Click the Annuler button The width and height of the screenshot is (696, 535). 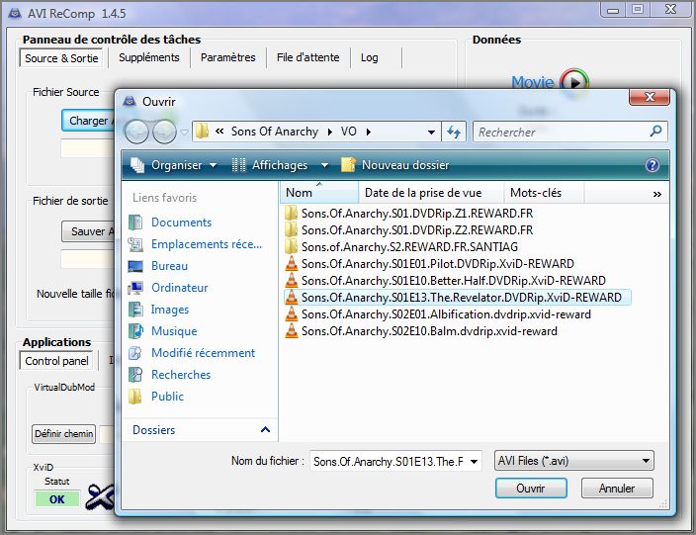[617, 489]
